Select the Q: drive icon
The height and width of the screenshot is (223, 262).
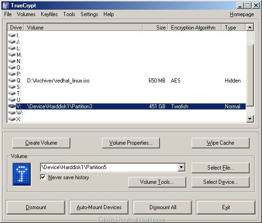12,81
